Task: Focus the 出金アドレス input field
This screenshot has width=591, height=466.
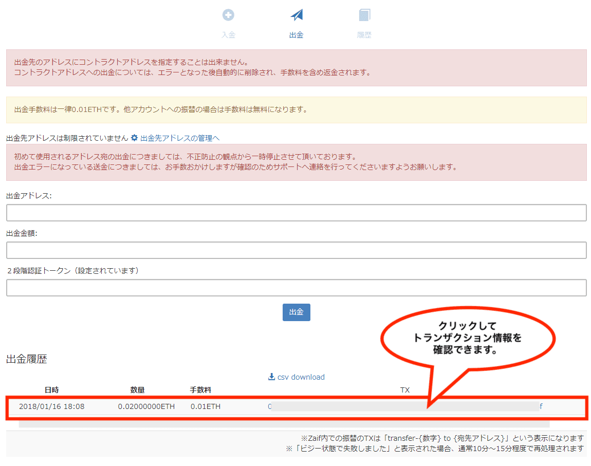Action: tap(296, 213)
